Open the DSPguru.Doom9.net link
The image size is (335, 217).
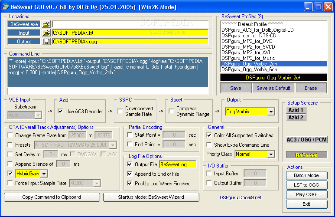coord(241,197)
